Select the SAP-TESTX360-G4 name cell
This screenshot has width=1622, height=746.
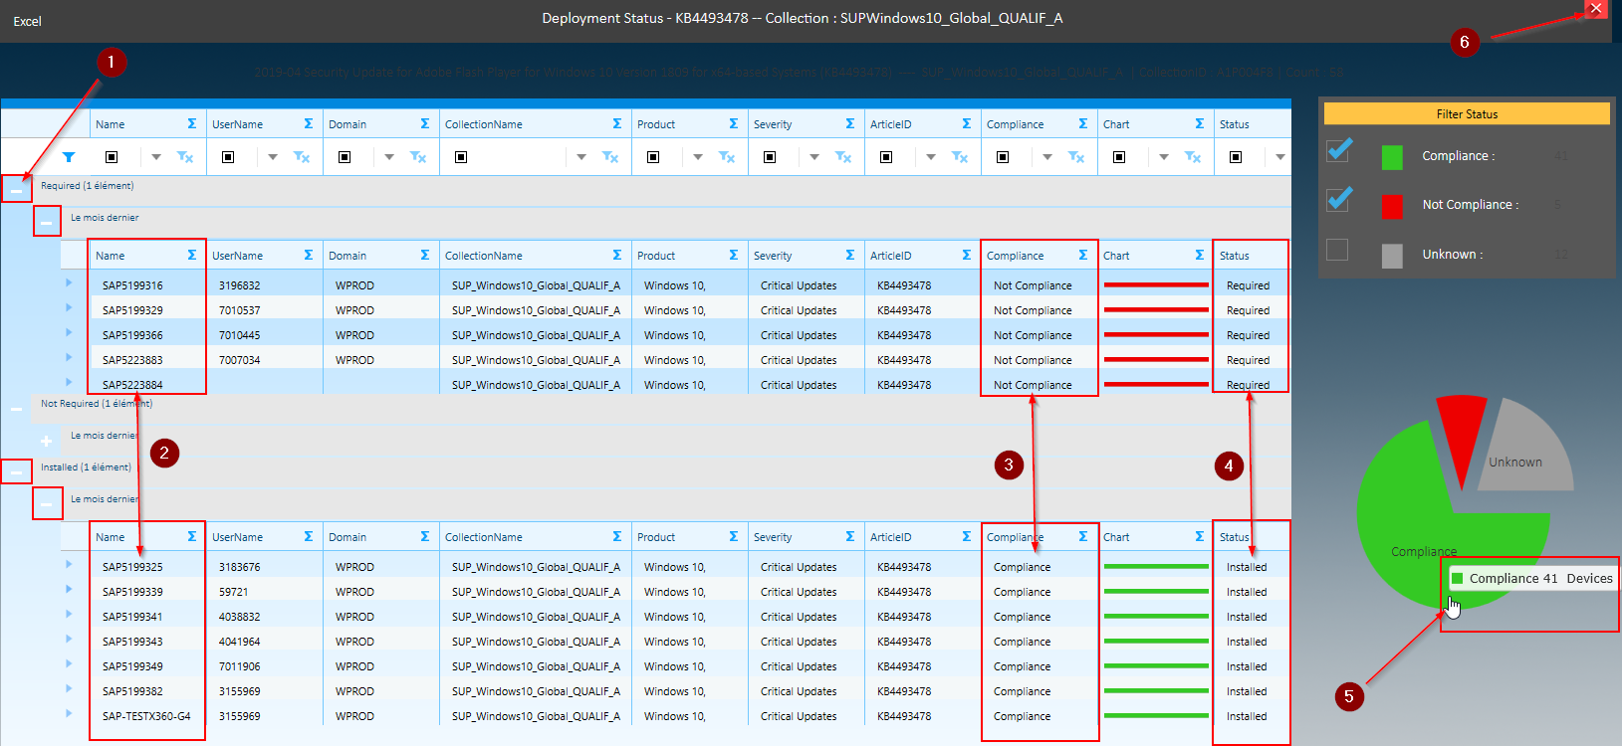coord(147,716)
